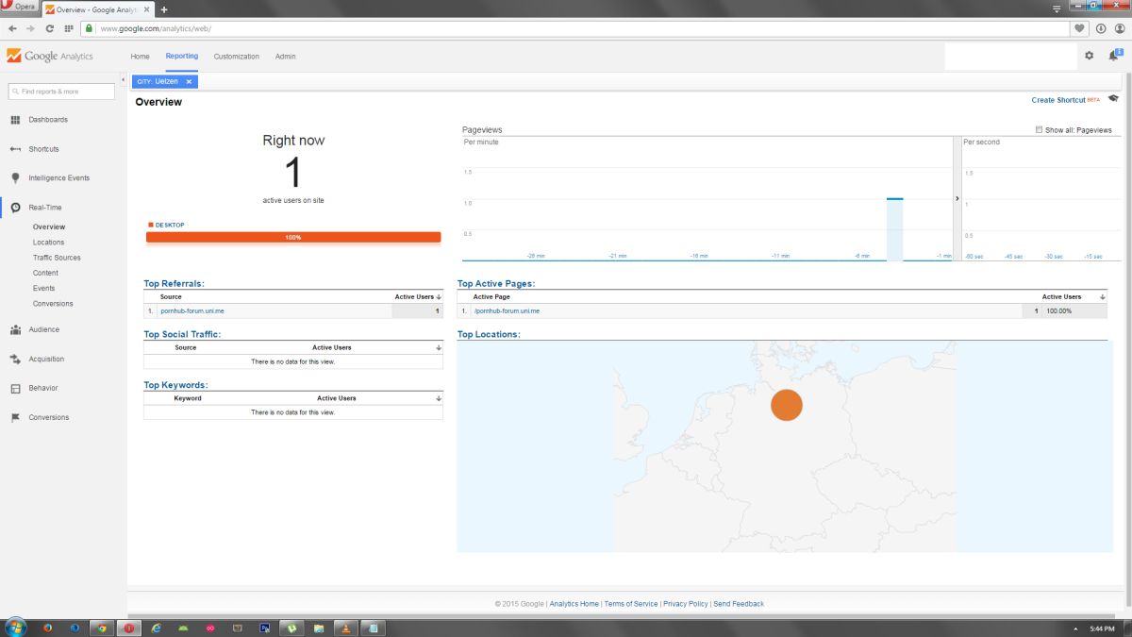Switch to the Reporting tab
This screenshot has width=1132, height=637.
pyautogui.click(x=182, y=56)
